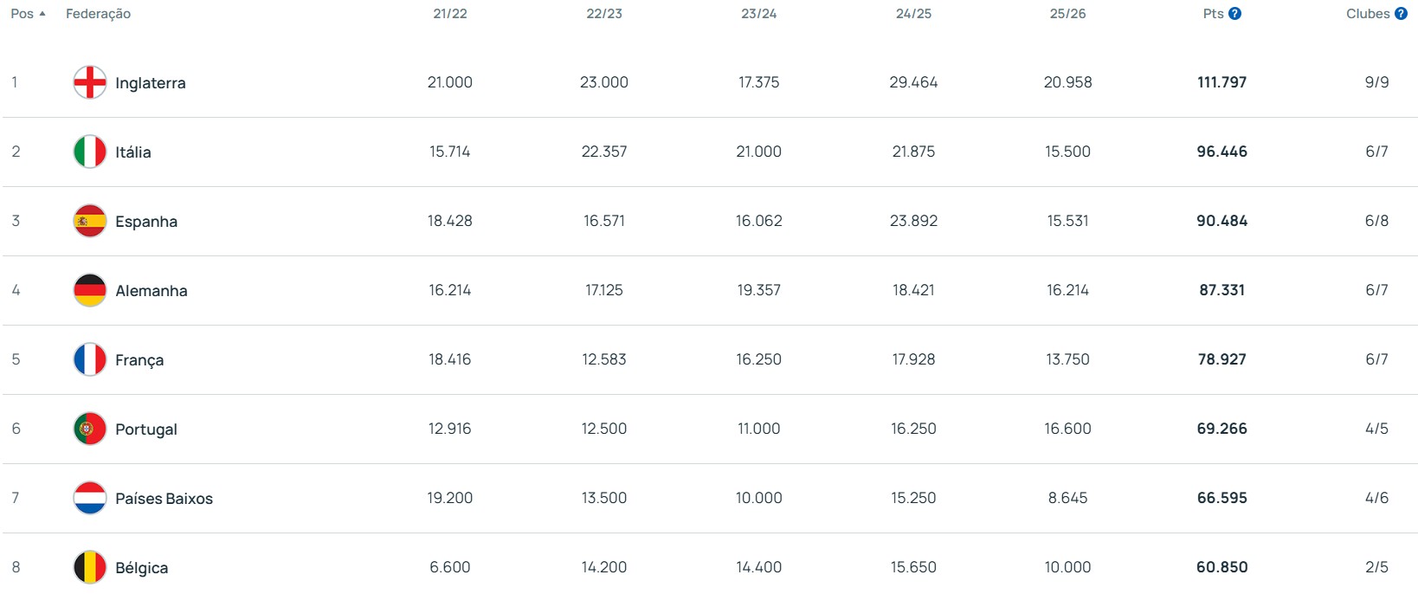Open the Alemanha federation link
Image resolution: width=1418 pixels, height=594 pixels.
pos(151,291)
